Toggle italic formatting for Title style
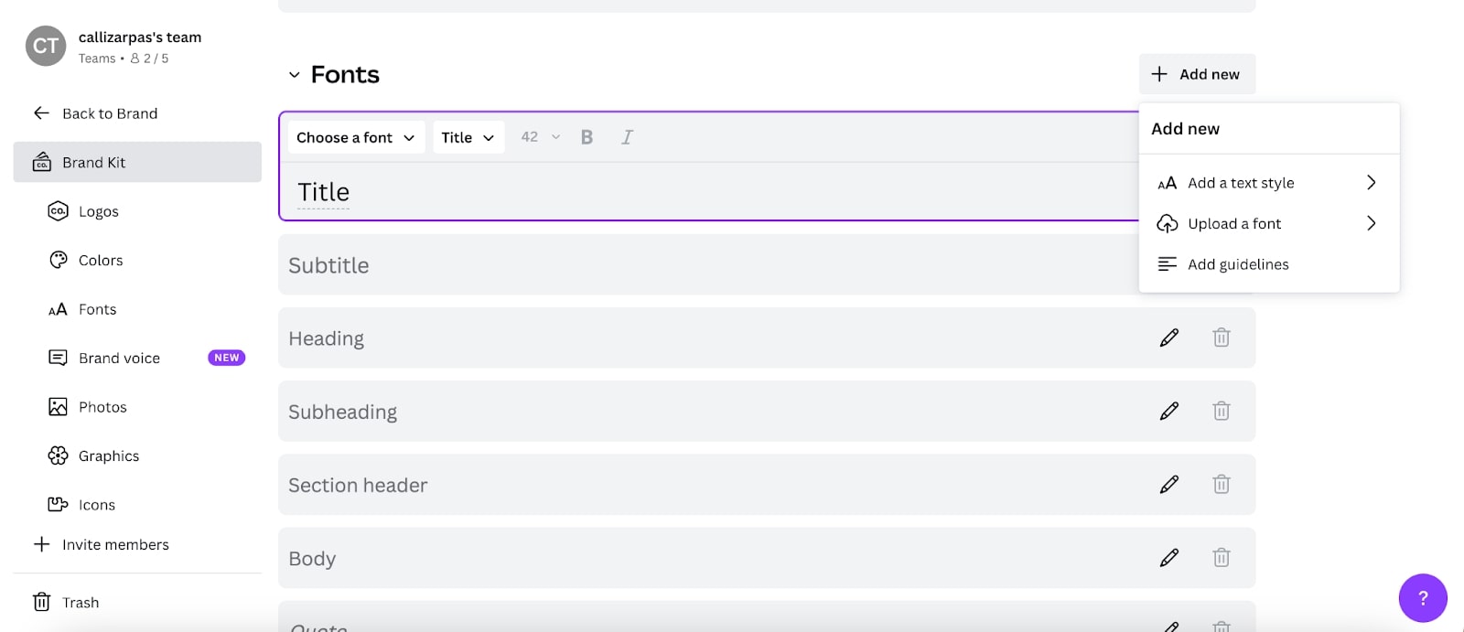 pos(627,137)
